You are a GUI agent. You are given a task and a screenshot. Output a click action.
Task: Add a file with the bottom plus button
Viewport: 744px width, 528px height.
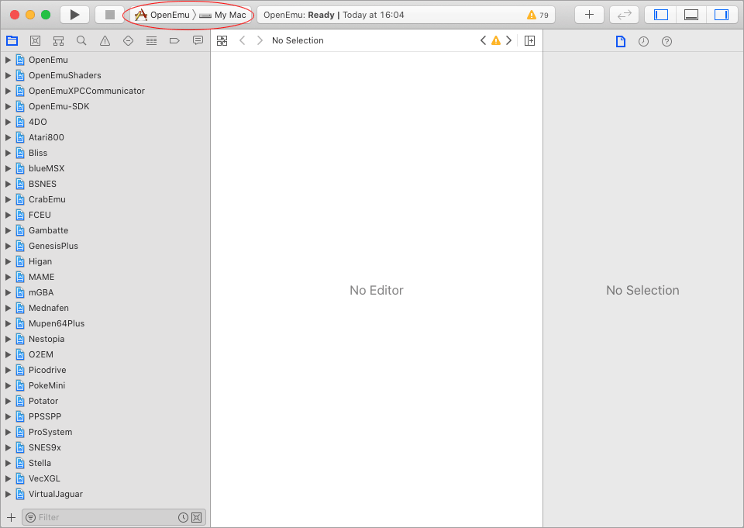click(12, 518)
